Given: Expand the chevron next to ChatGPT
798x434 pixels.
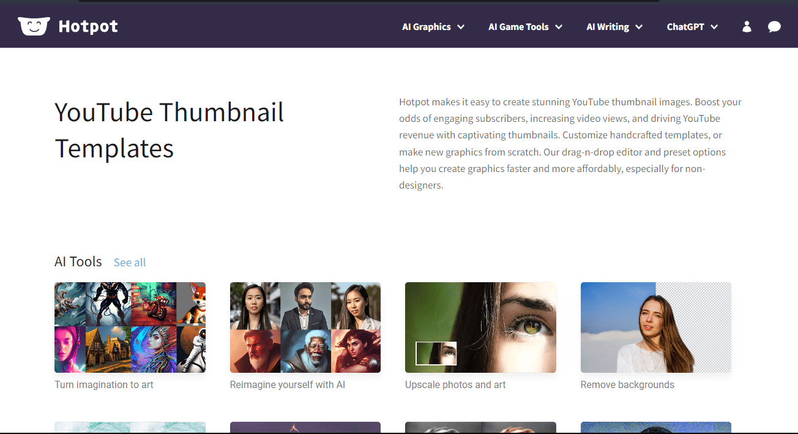Looking at the screenshot, I should [x=714, y=27].
